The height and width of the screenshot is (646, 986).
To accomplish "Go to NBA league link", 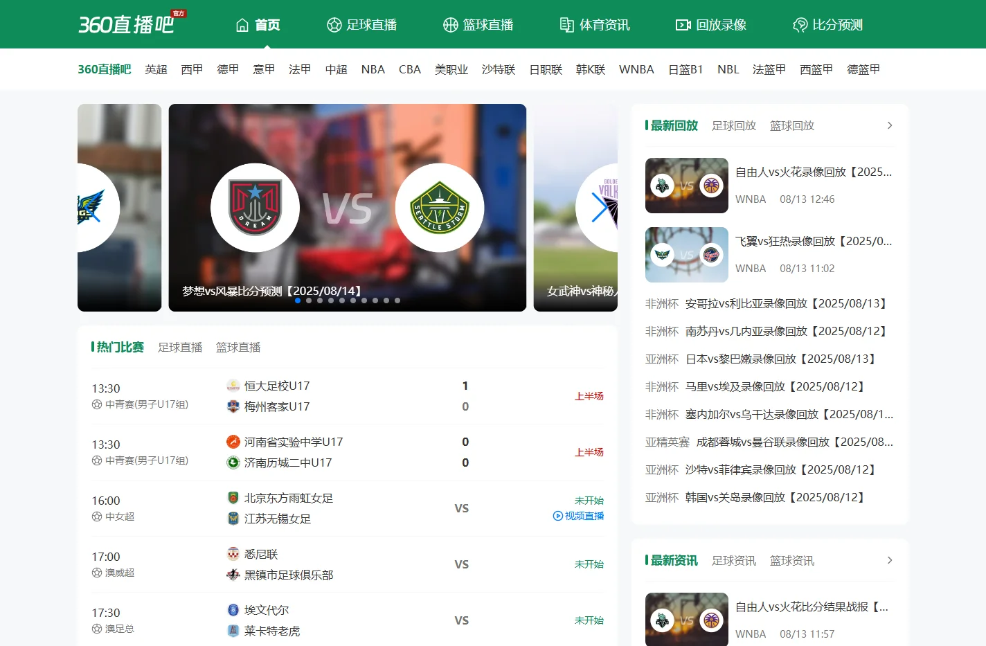I will [x=373, y=69].
